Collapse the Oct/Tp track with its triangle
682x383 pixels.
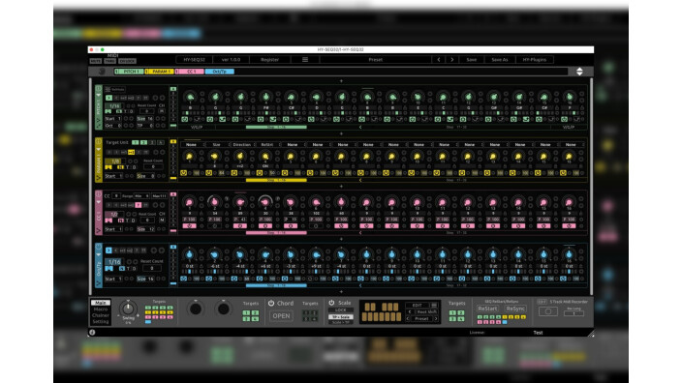pos(99,254)
